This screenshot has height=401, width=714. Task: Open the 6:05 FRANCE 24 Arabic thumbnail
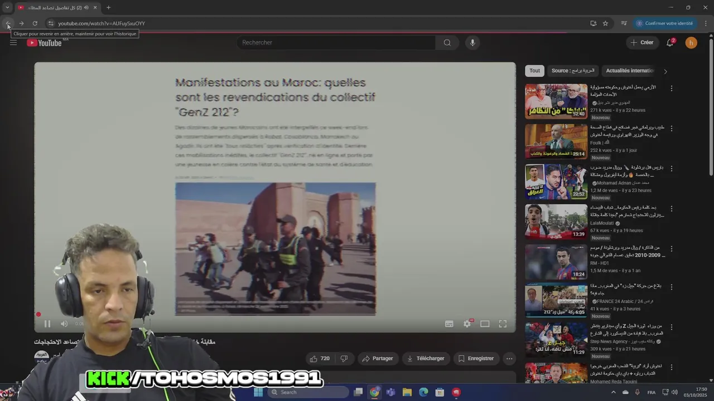(x=556, y=300)
